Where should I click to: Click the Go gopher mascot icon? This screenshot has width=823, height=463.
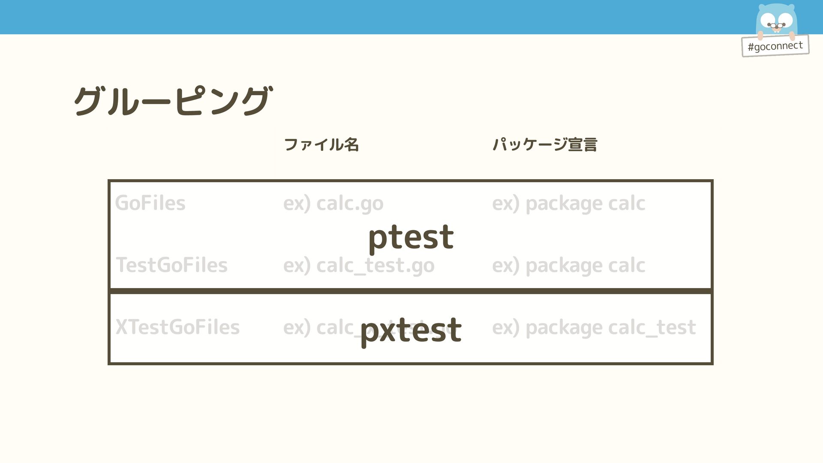coord(776,21)
